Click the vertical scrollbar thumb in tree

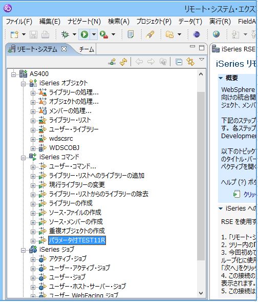pyautogui.click(x=201, y=176)
